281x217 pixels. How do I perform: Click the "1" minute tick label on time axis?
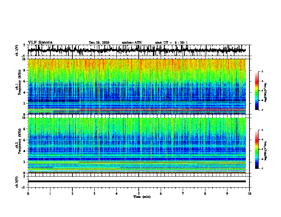(x=50, y=194)
